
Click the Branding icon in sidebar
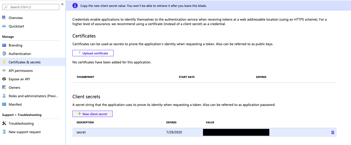pos(4,45)
